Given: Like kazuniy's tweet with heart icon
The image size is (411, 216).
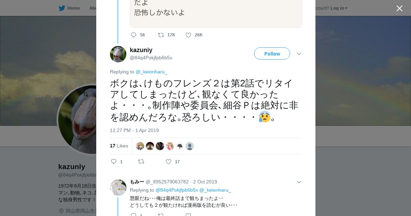Looking at the screenshot, I should point(169,161).
